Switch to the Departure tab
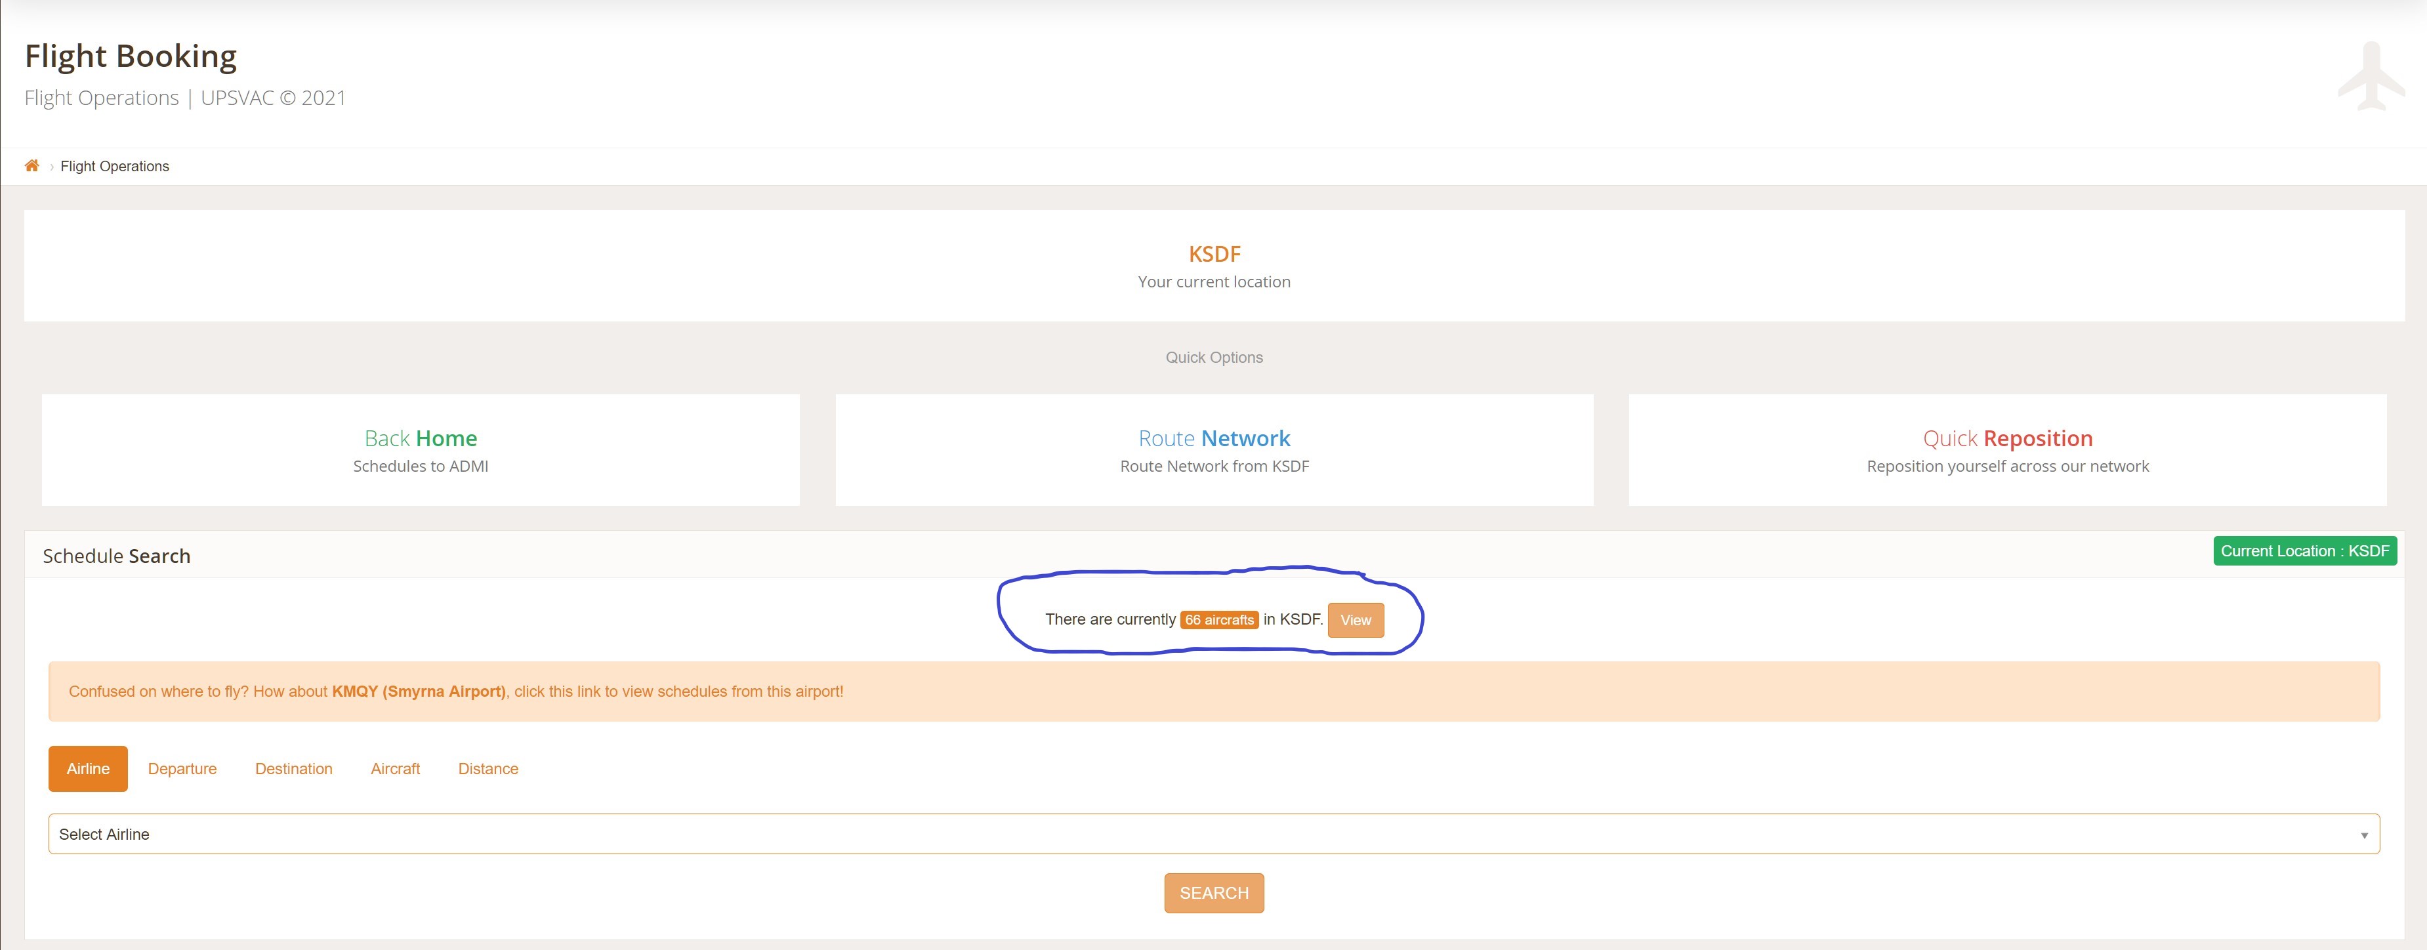 [182, 768]
